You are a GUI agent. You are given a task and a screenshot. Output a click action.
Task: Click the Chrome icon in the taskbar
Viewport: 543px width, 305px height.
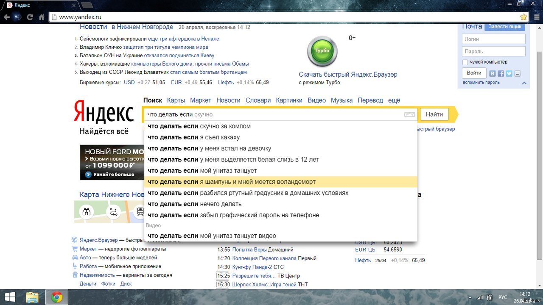[x=56, y=297]
